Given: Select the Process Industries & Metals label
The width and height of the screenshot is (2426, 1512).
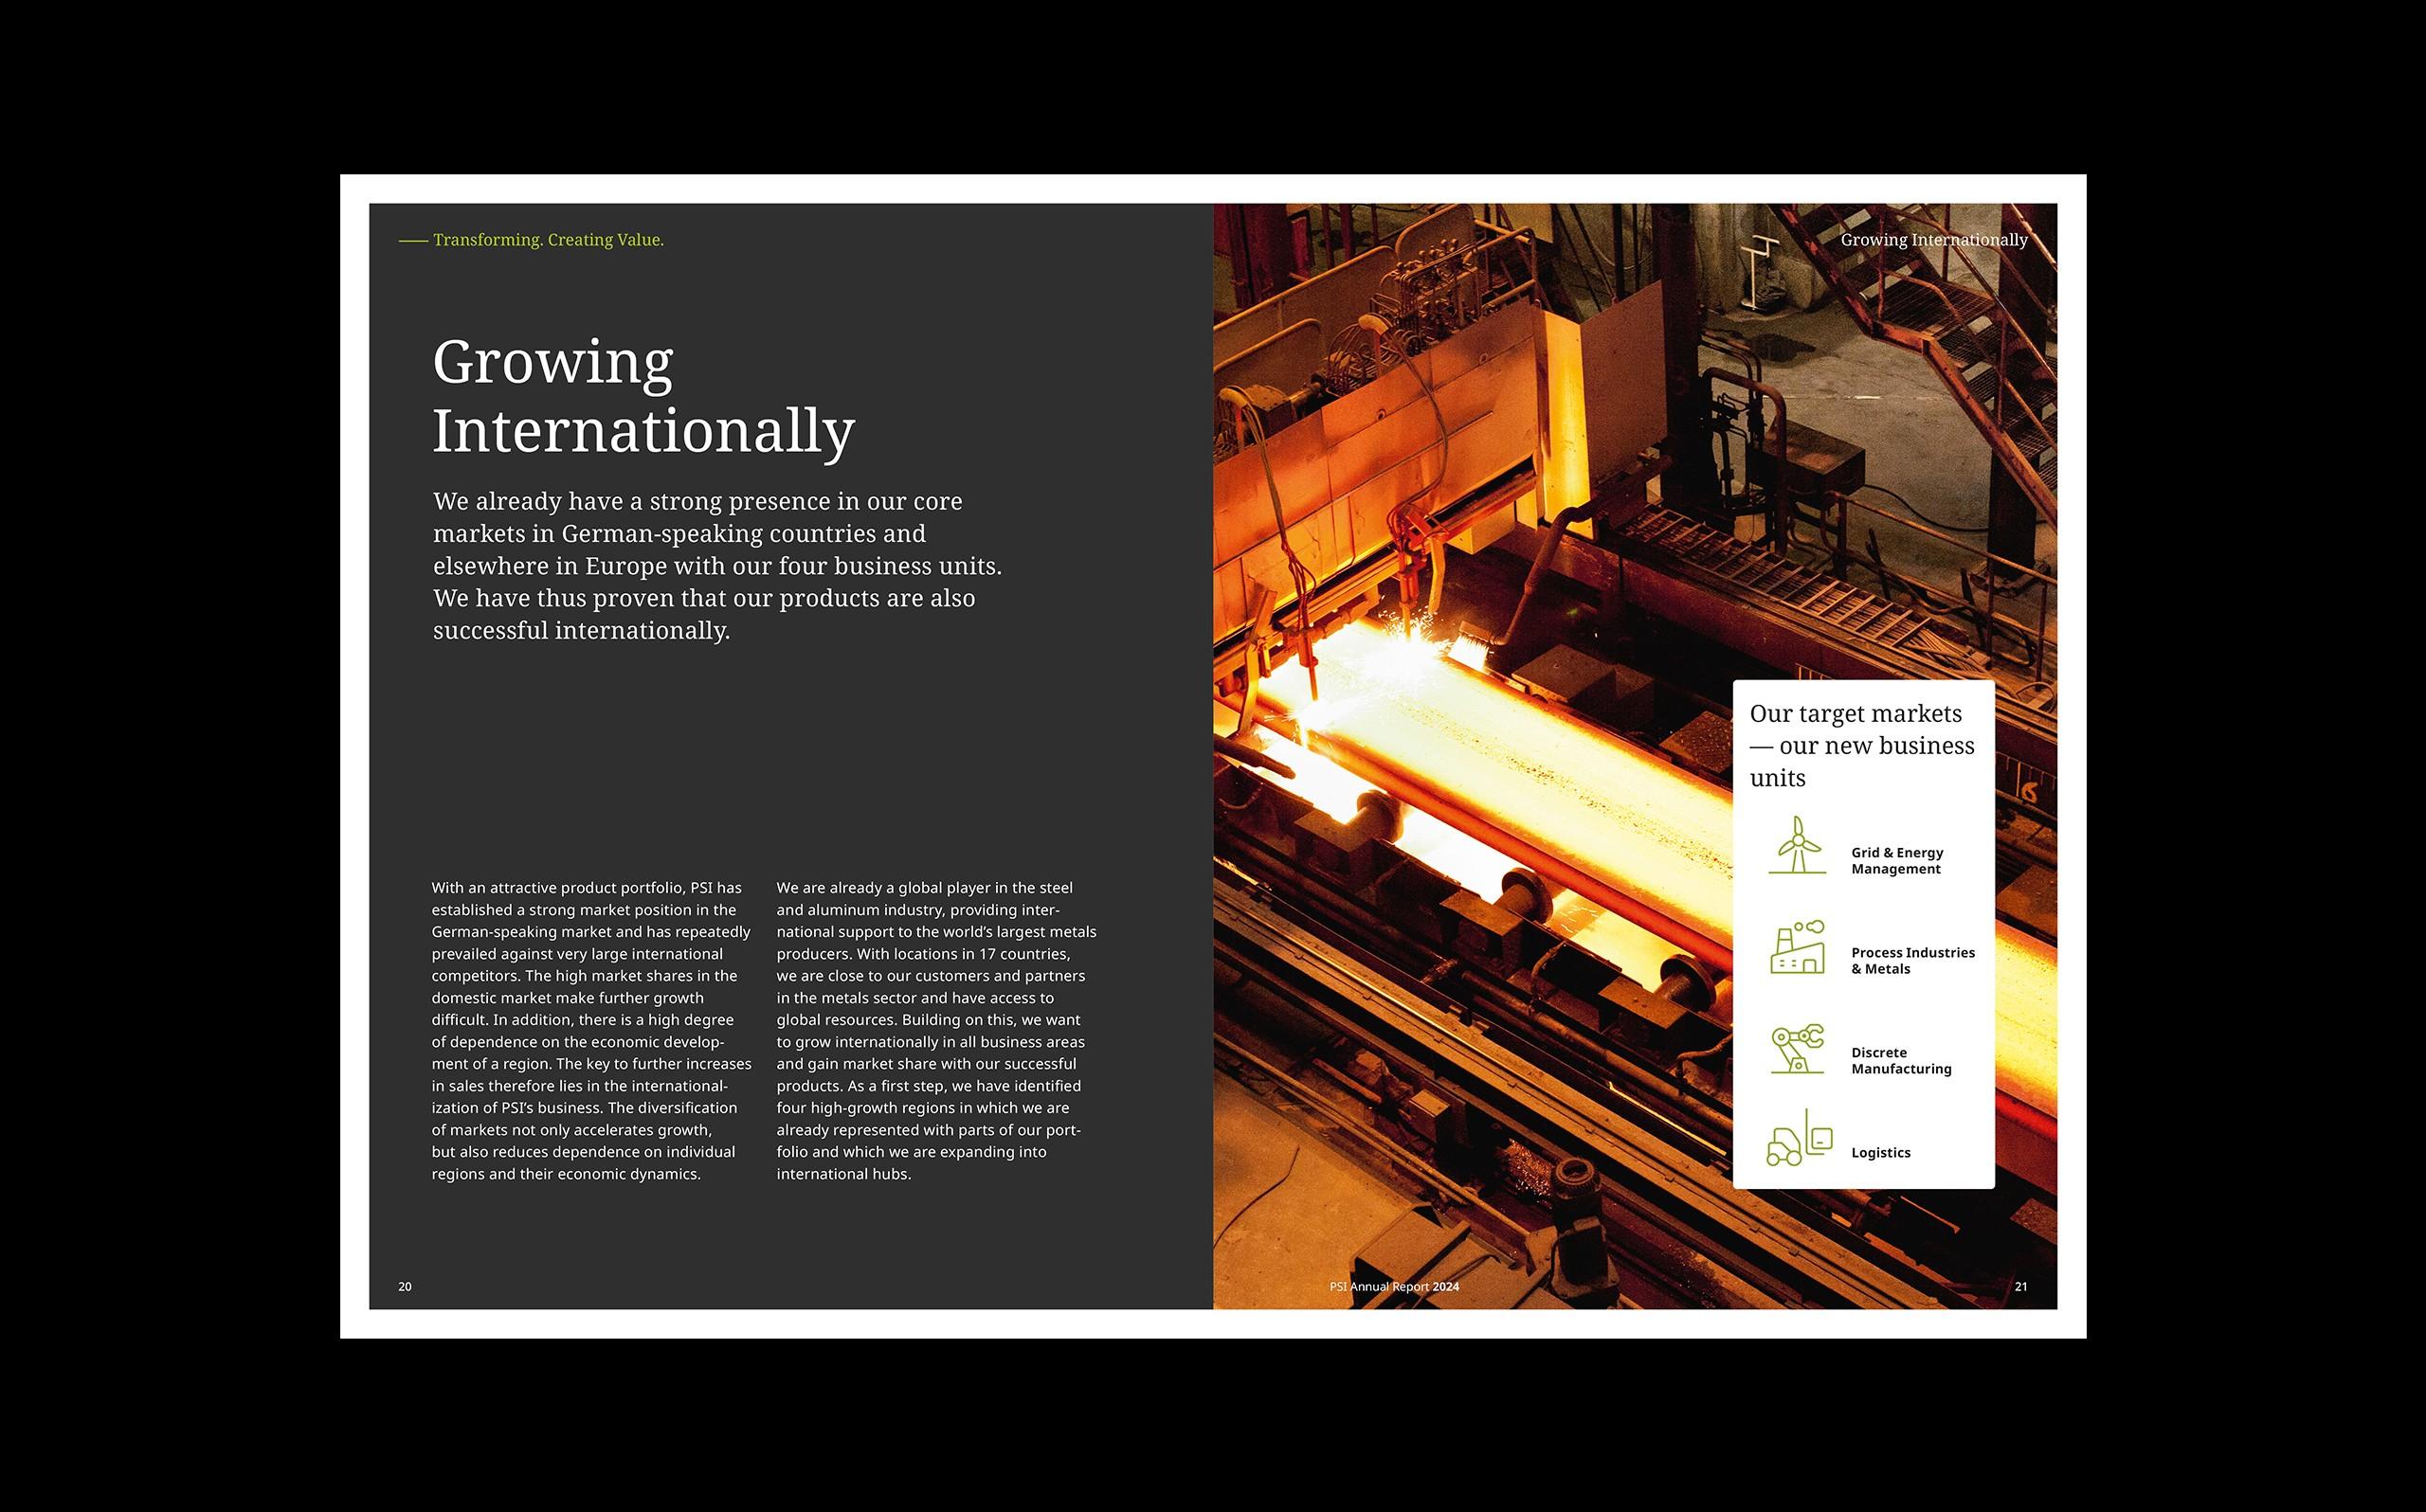Looking at the screenshot, I should [1912, 961].
